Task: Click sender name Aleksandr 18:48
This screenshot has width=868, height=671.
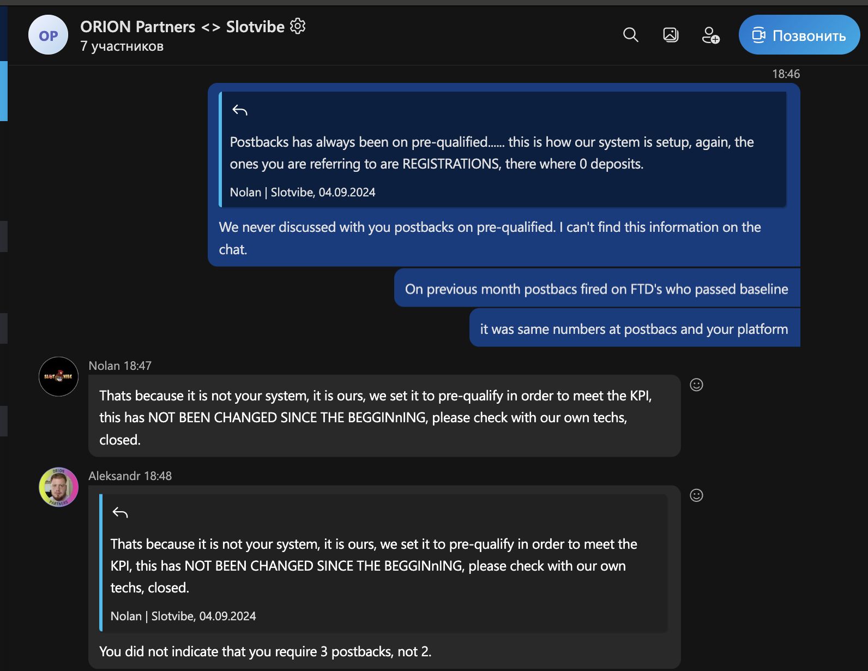Action: (x=130, y=476)
